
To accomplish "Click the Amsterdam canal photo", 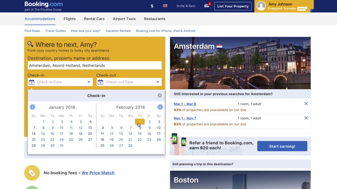I will pos(240,63).
